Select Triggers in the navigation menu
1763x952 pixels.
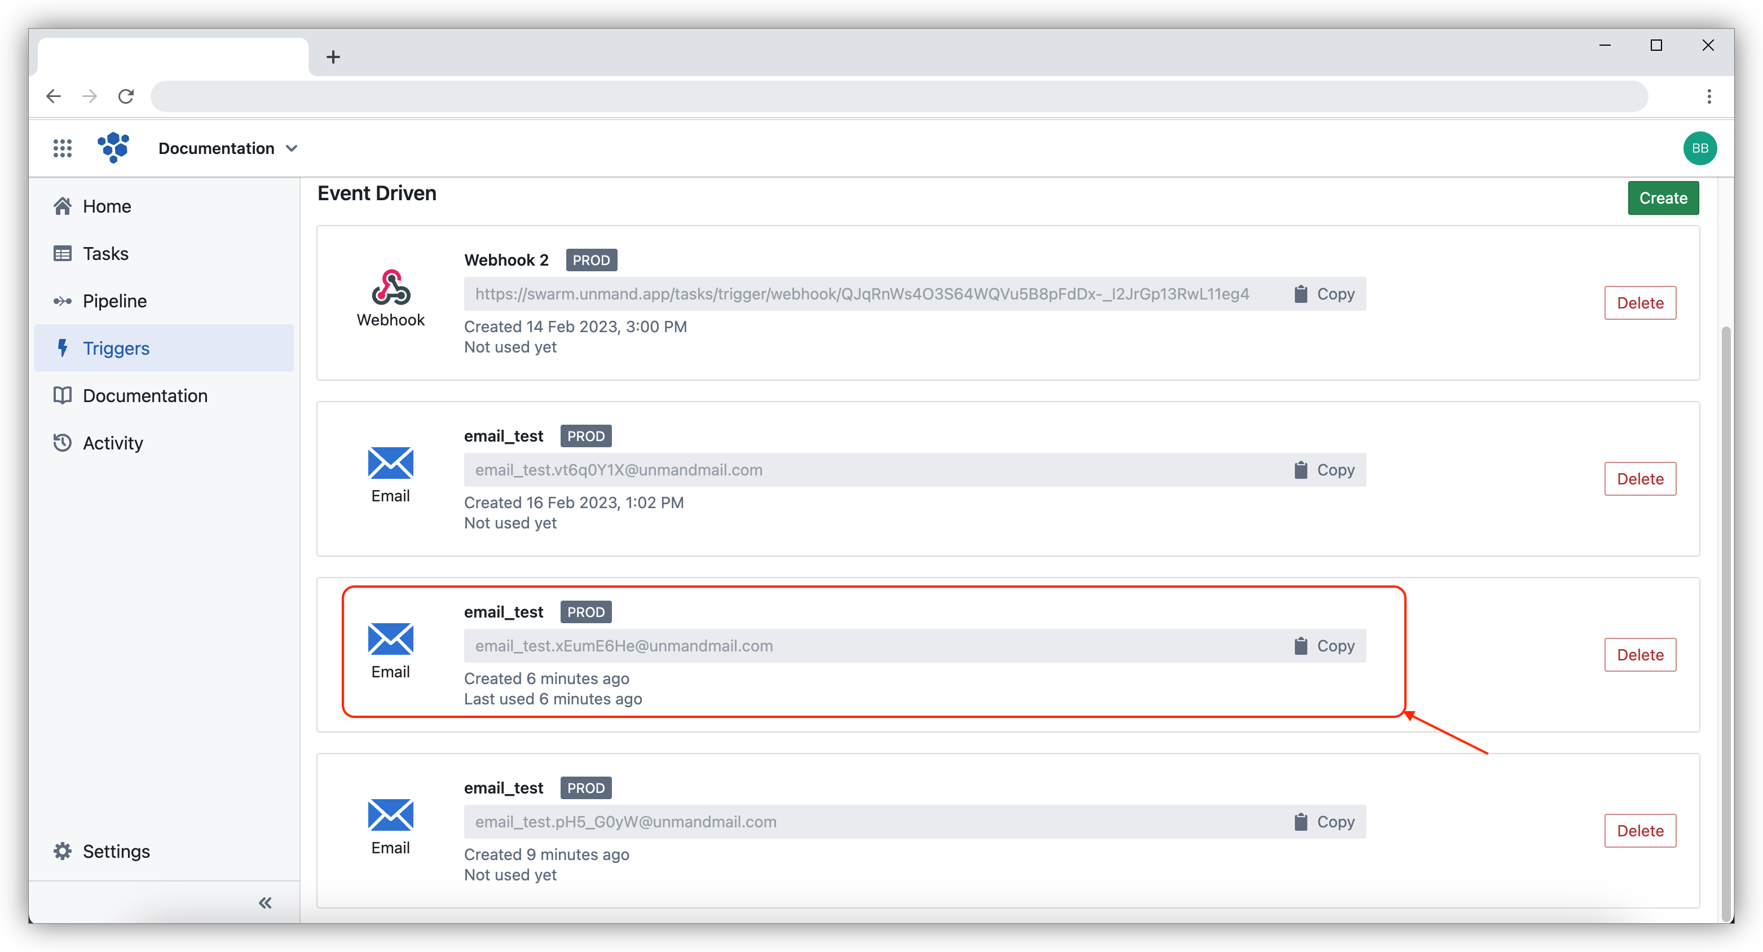pyautogui.click(x=116, y=347)
